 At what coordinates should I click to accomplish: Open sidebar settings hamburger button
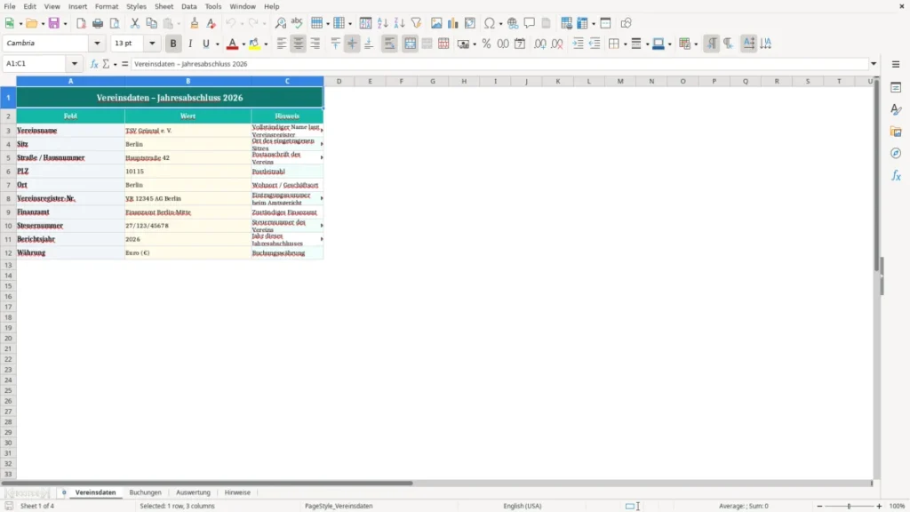[x=896, y=64]
